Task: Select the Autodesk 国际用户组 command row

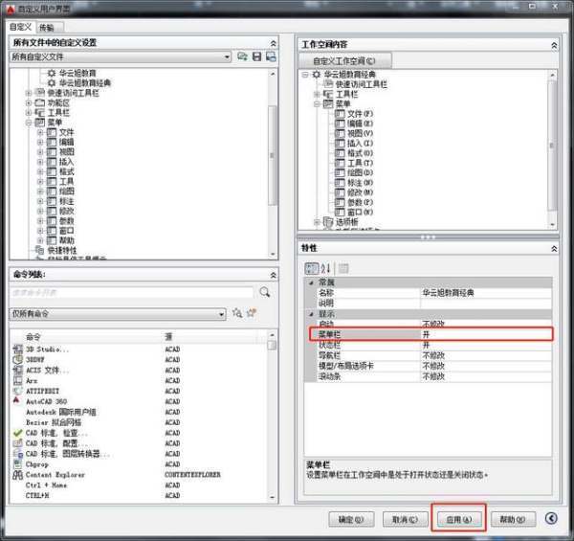Action: [x=139, y=412]
